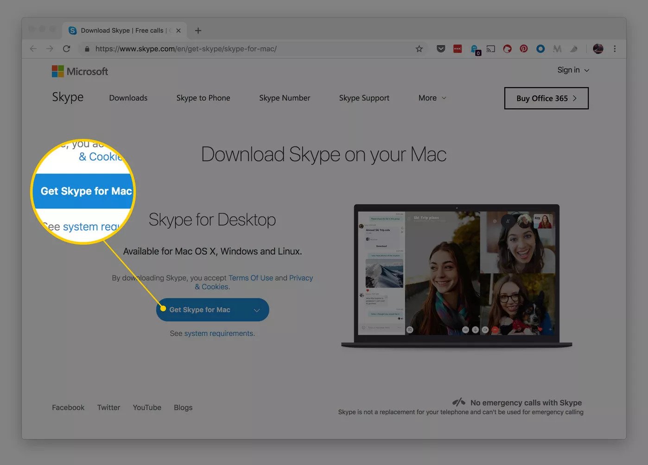
Task: Open the Skype Number page
Action: (285, 98)
